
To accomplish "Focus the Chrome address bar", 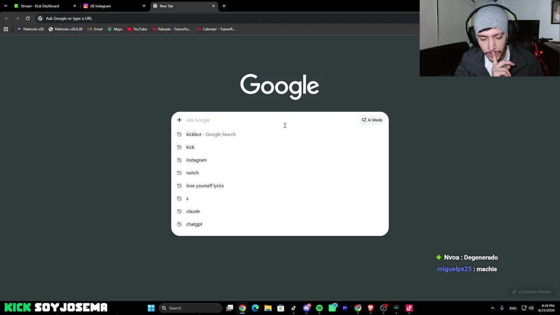I will (227, 18).
